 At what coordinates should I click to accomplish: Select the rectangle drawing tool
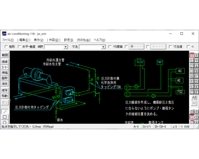point(5,117)
